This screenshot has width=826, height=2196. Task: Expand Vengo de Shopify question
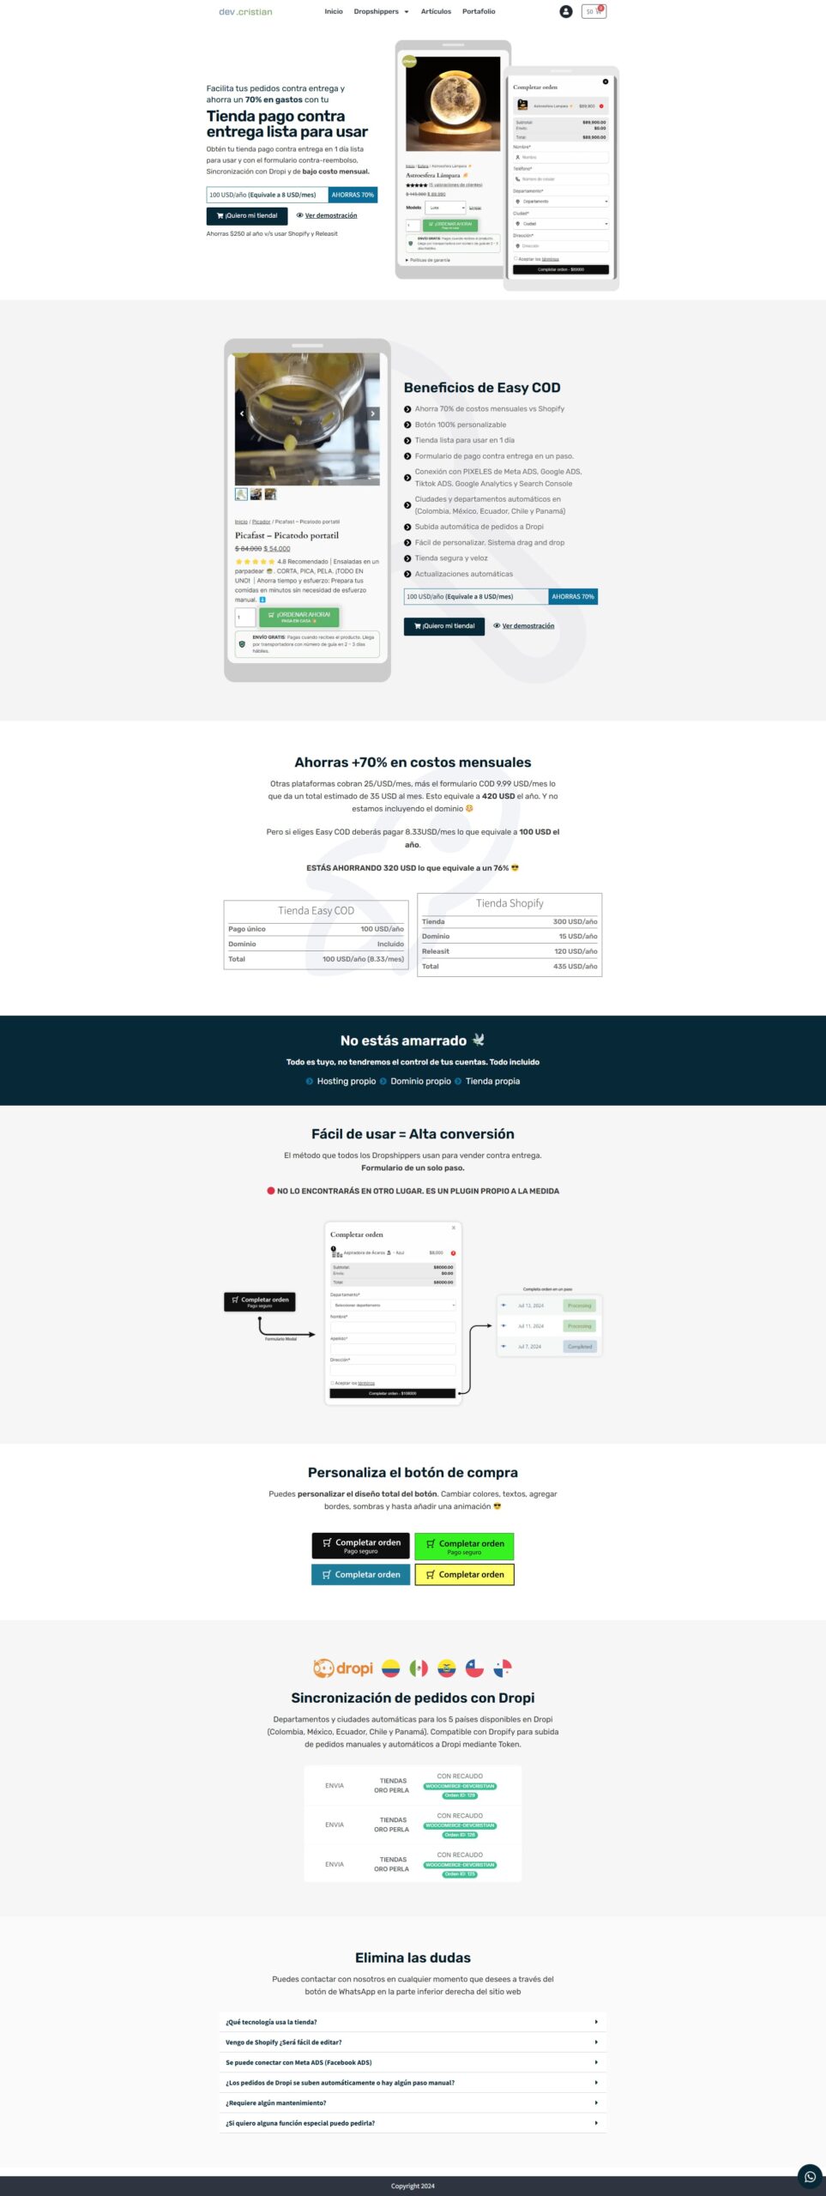pos(413,2042)
